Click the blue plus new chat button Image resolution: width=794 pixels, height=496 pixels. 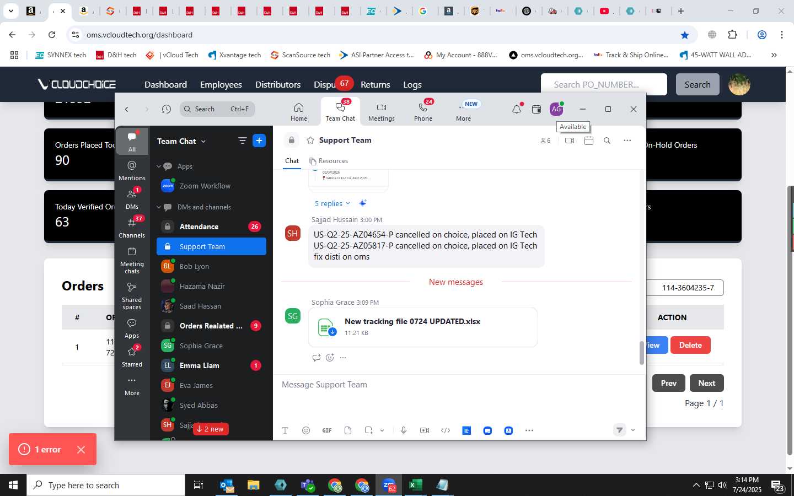click(x=259, y=141)
